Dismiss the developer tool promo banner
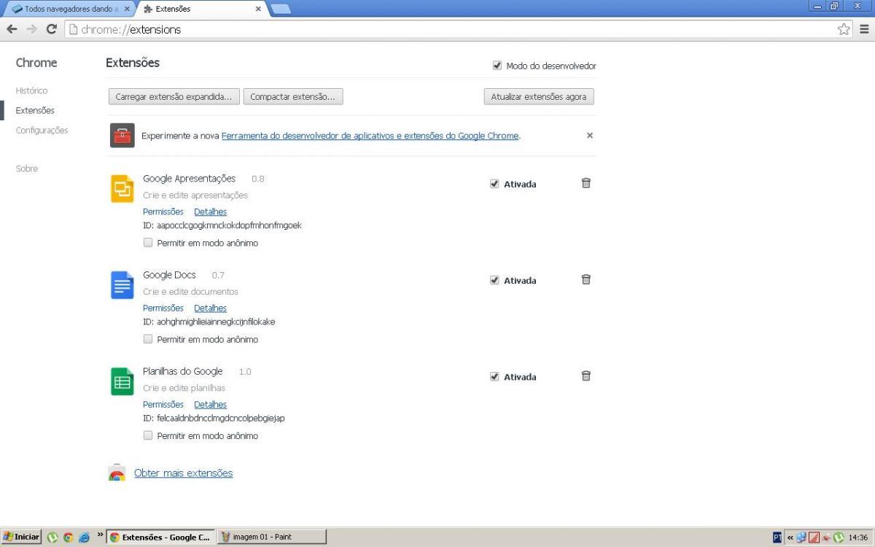Viewport: 875px width, 547px height. 590,136
